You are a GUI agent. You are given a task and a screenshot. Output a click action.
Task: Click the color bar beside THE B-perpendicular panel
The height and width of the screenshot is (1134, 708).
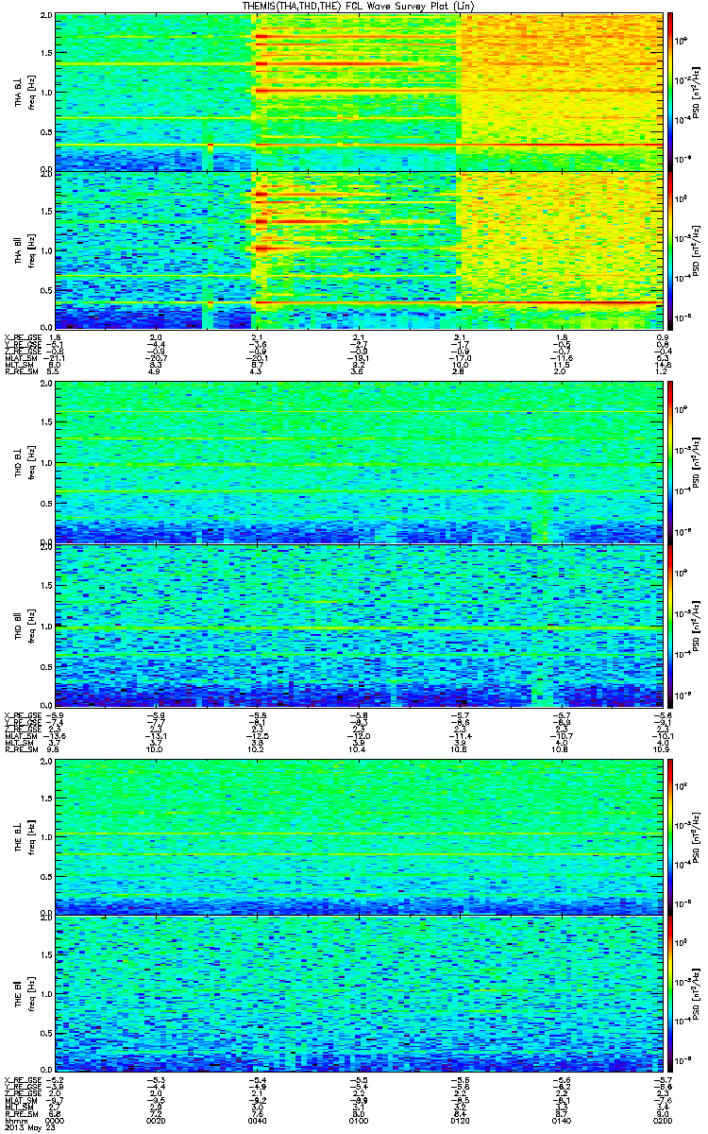669,835
